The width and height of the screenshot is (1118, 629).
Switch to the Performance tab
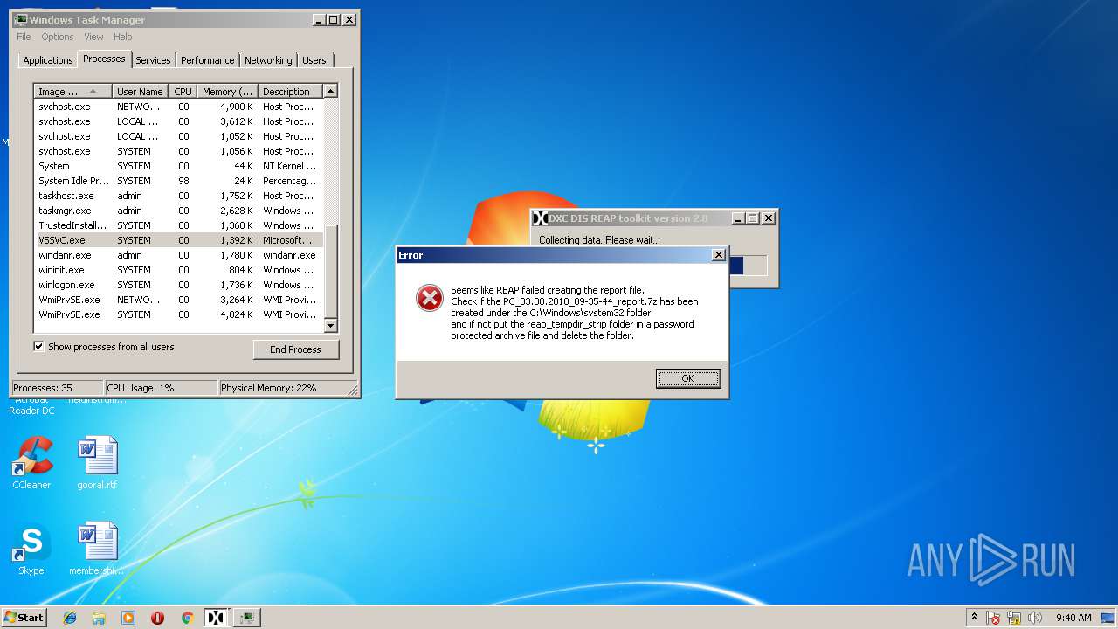point(207,60)
